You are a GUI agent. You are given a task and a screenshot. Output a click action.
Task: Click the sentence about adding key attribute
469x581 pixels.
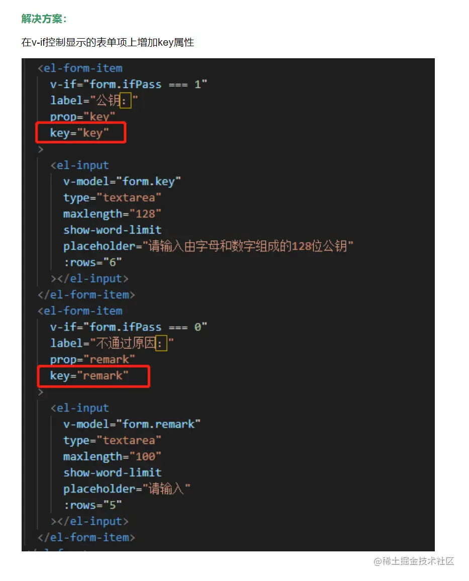click(108, 42)
